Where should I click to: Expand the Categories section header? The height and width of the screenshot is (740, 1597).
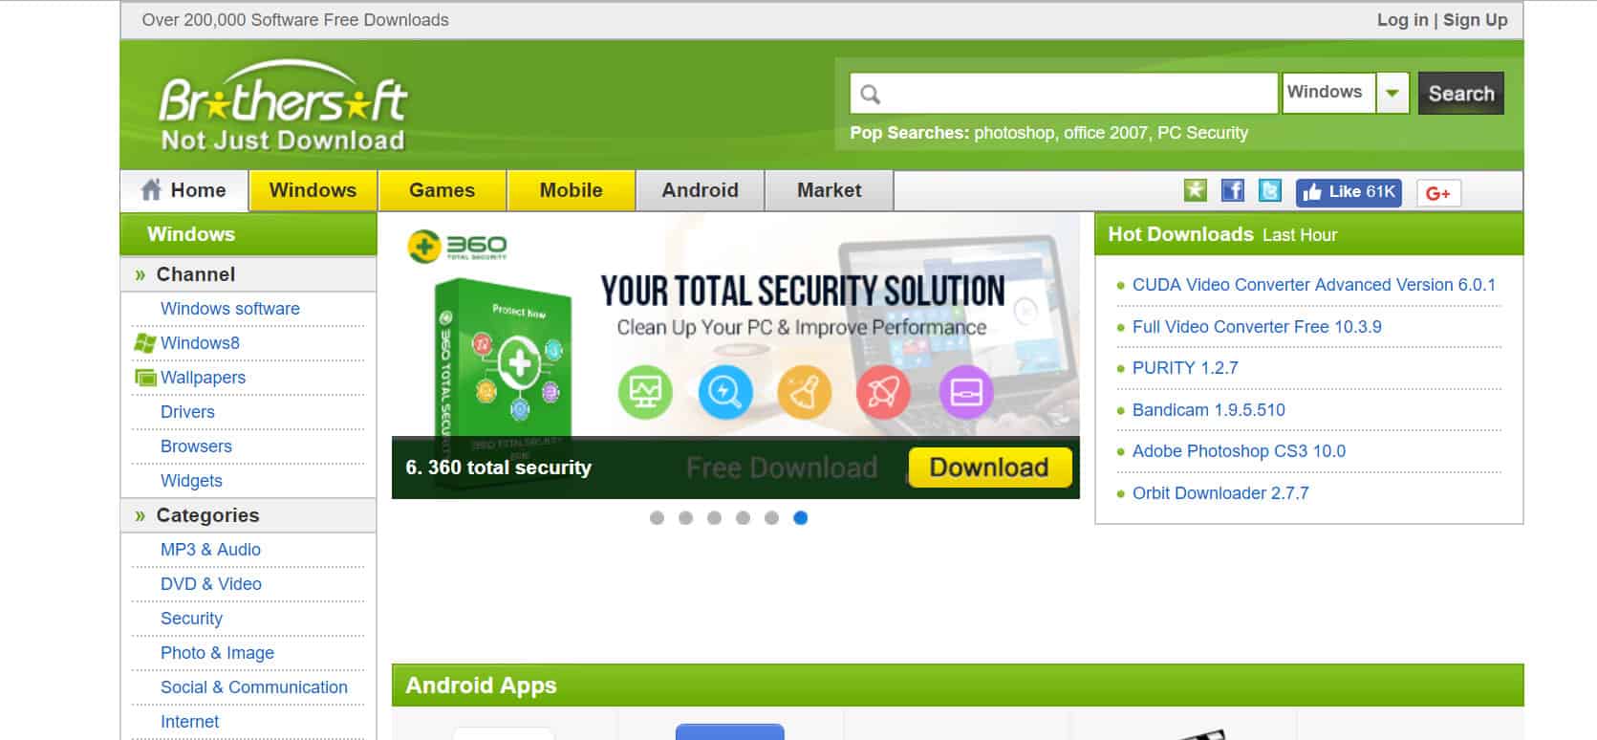(248, 515)
